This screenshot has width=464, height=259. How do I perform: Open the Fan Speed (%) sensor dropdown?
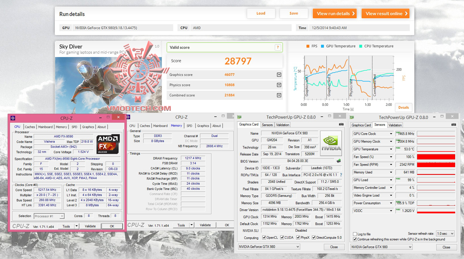coord(391,157)
